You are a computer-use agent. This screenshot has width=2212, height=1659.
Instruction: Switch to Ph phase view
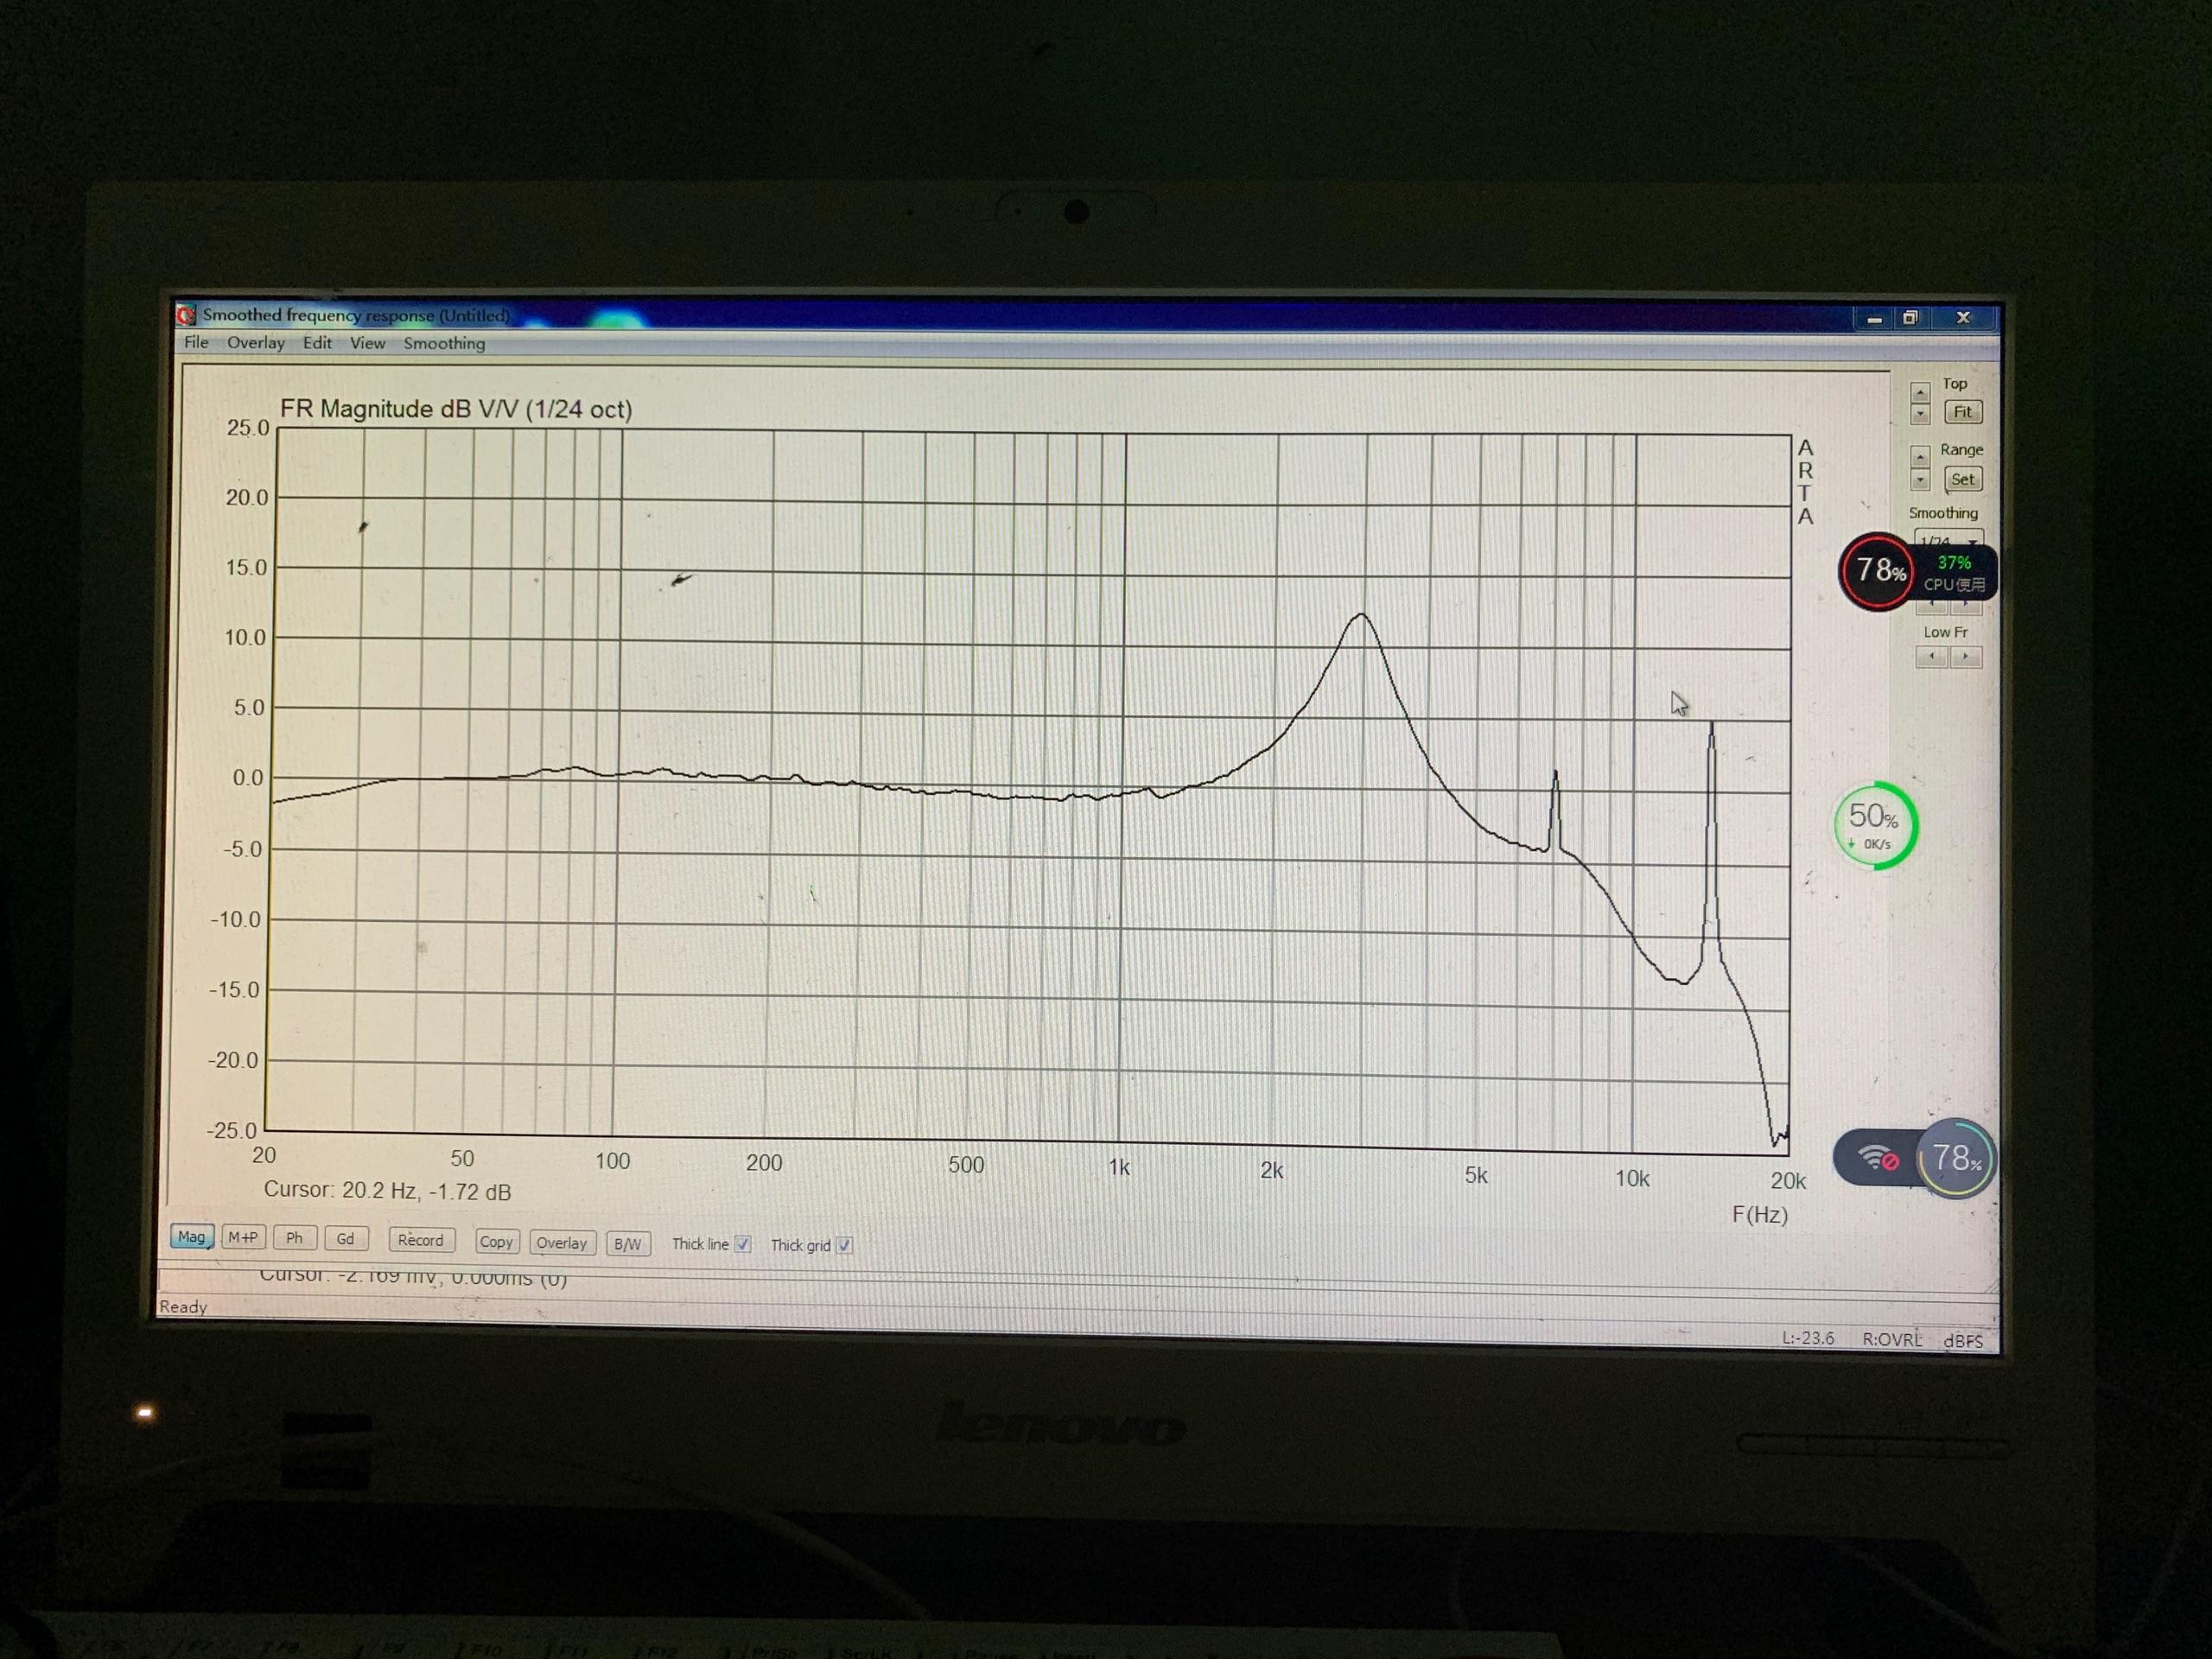coord(294,1238)
